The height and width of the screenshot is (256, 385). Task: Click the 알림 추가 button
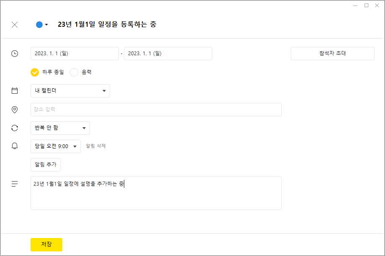click(46, 165)
